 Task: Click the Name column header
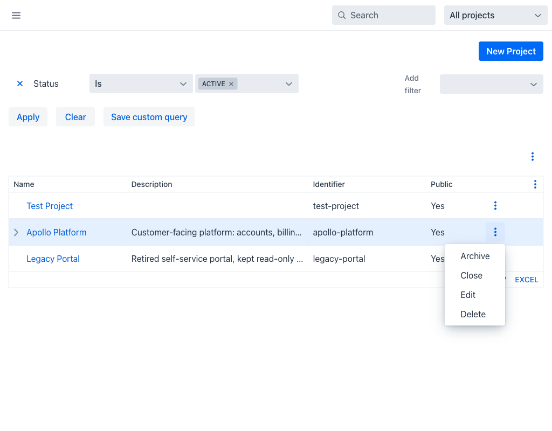[x=24, y=184]
